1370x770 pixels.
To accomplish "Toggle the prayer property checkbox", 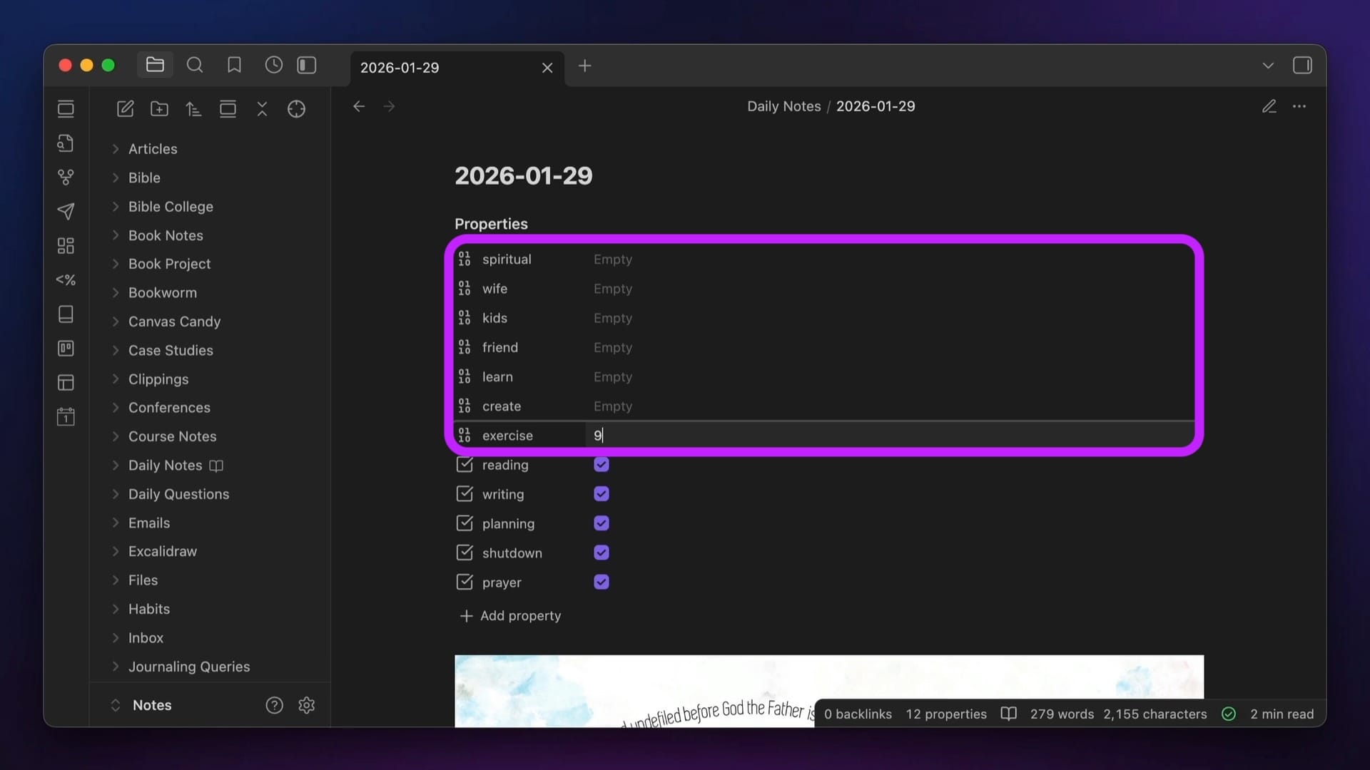I will (x=601, y=582).
